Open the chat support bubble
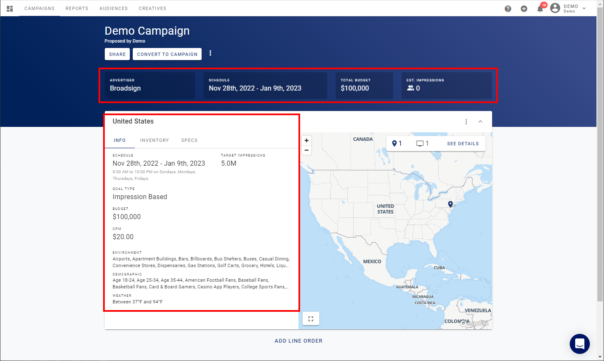Image resolution: width=604 pixels, height=361 pixels. [580, 344]
